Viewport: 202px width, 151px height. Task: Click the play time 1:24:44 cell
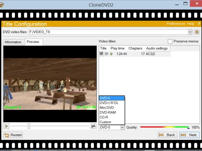pyautogui.click(x=121, y=54)
